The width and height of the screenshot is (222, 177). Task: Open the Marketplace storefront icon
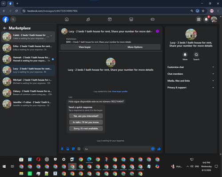131,19
